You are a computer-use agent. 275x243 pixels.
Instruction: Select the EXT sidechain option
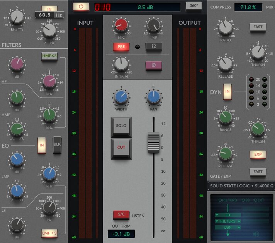pos(257,200)
